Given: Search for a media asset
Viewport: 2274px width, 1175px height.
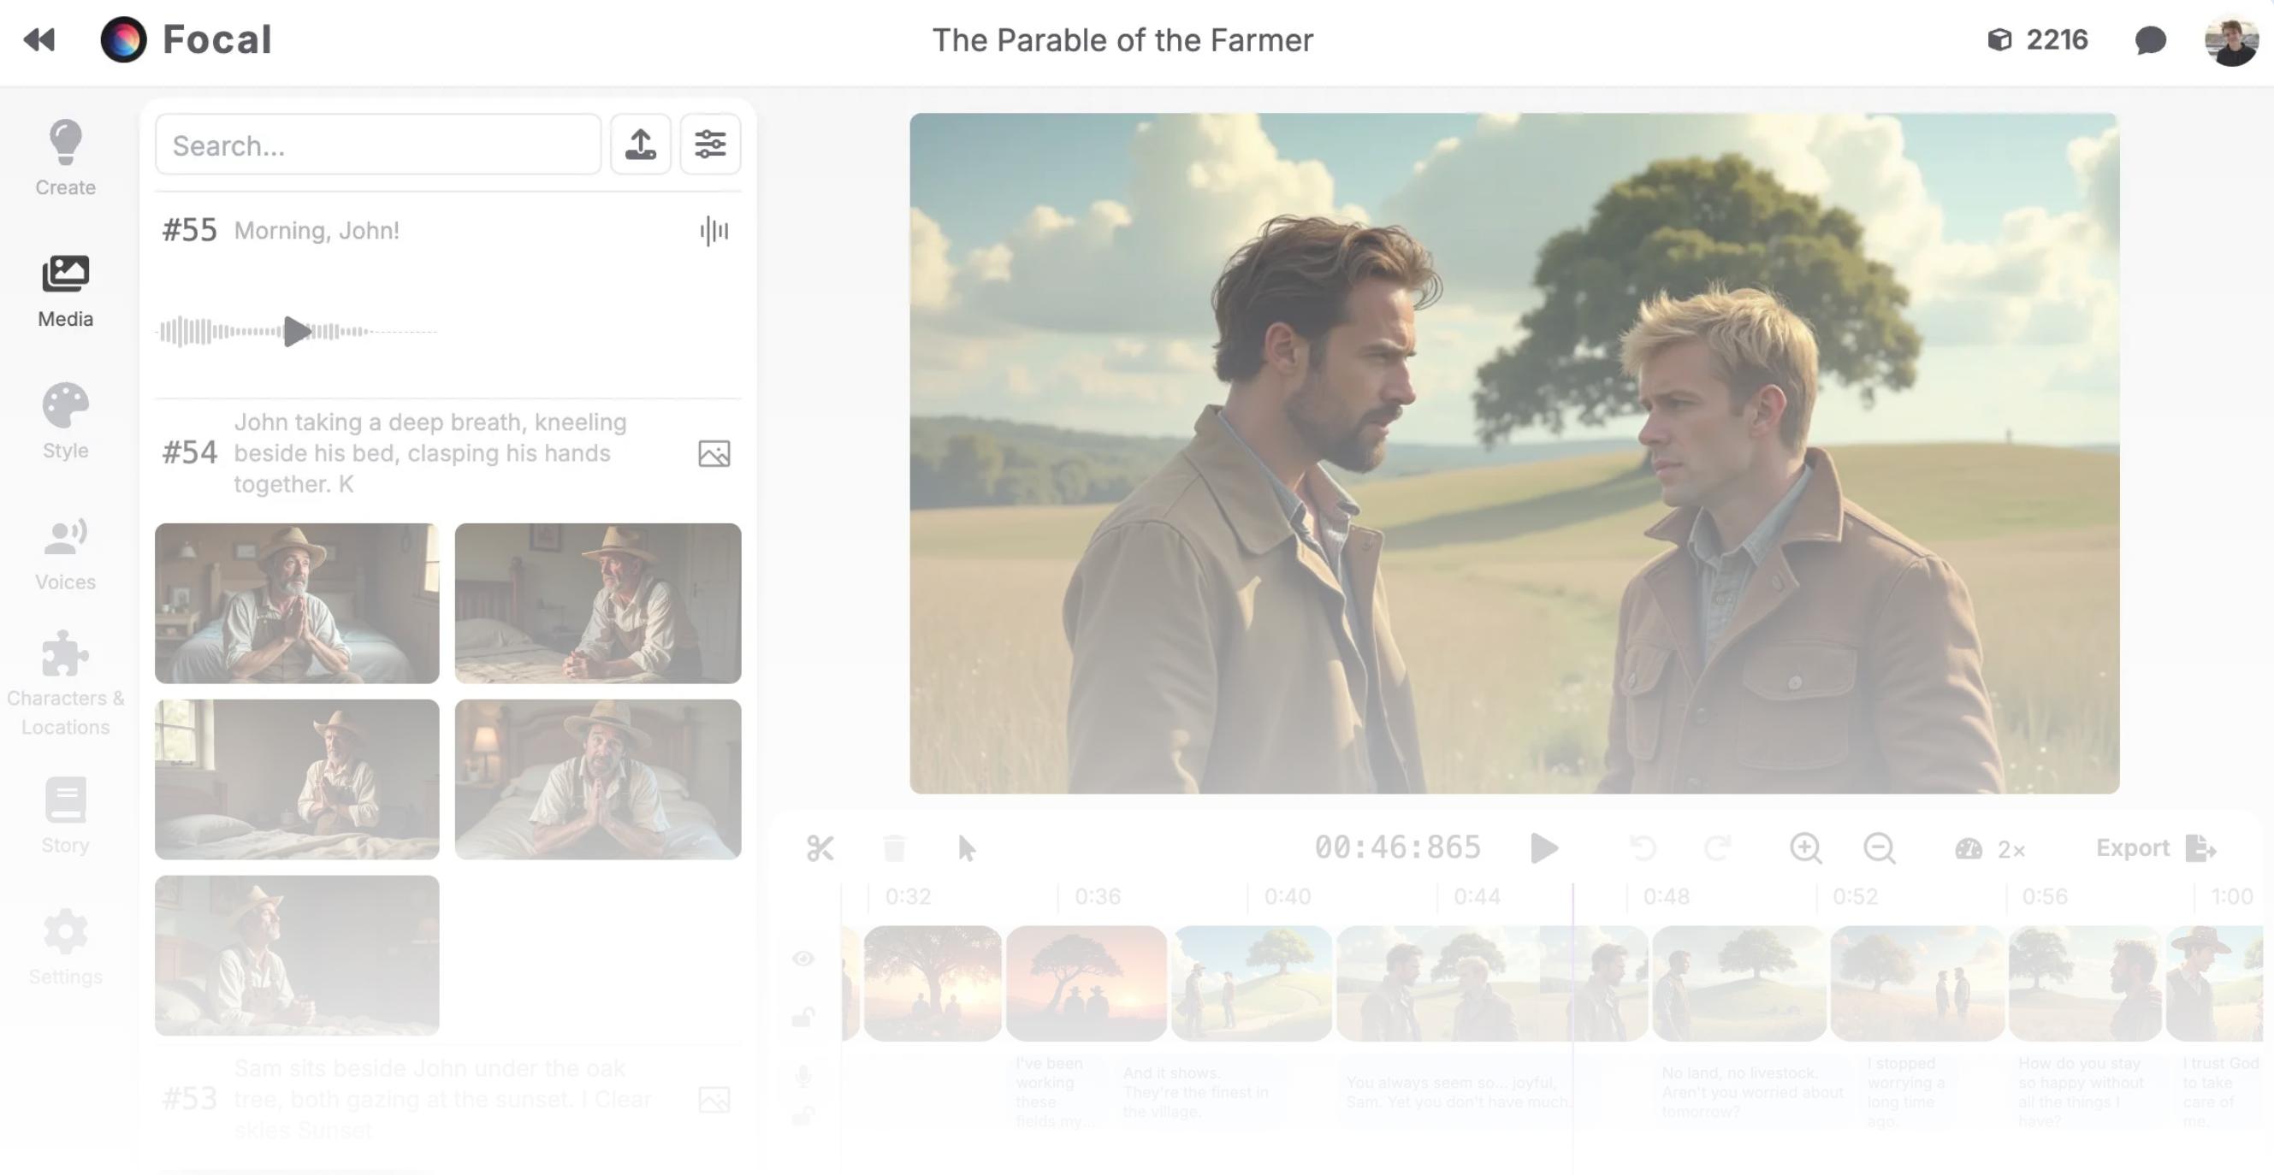Looking at the screenshot, I should (x=378, y=144).
